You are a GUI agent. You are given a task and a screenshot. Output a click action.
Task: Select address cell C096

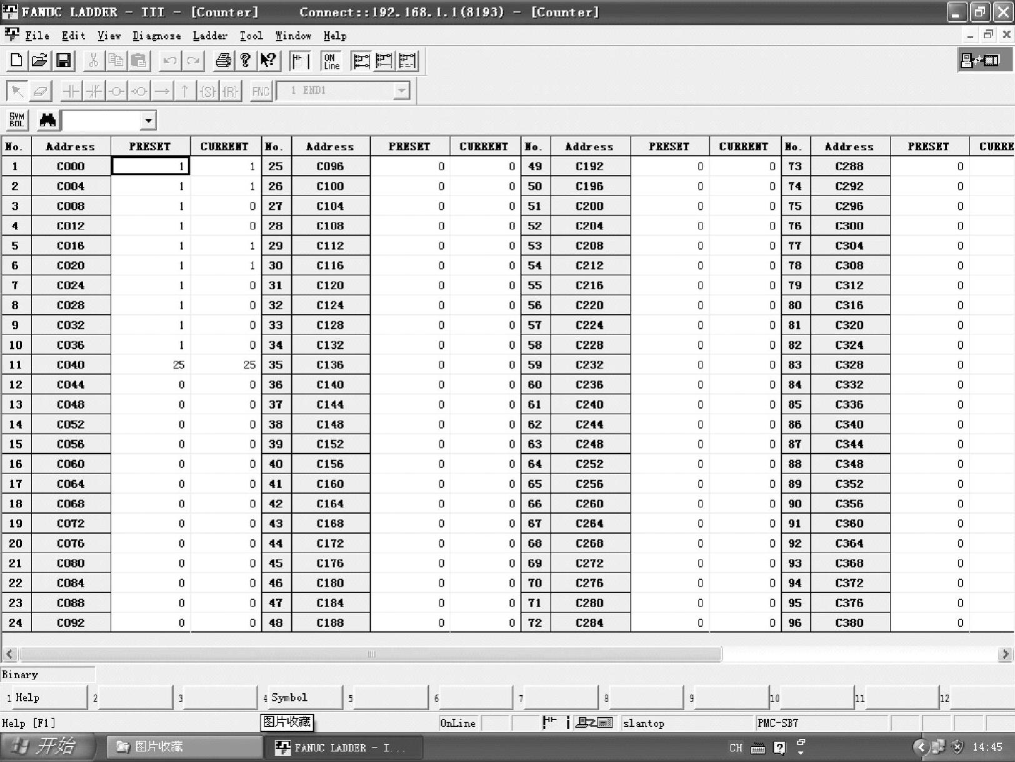coord(331,166)
